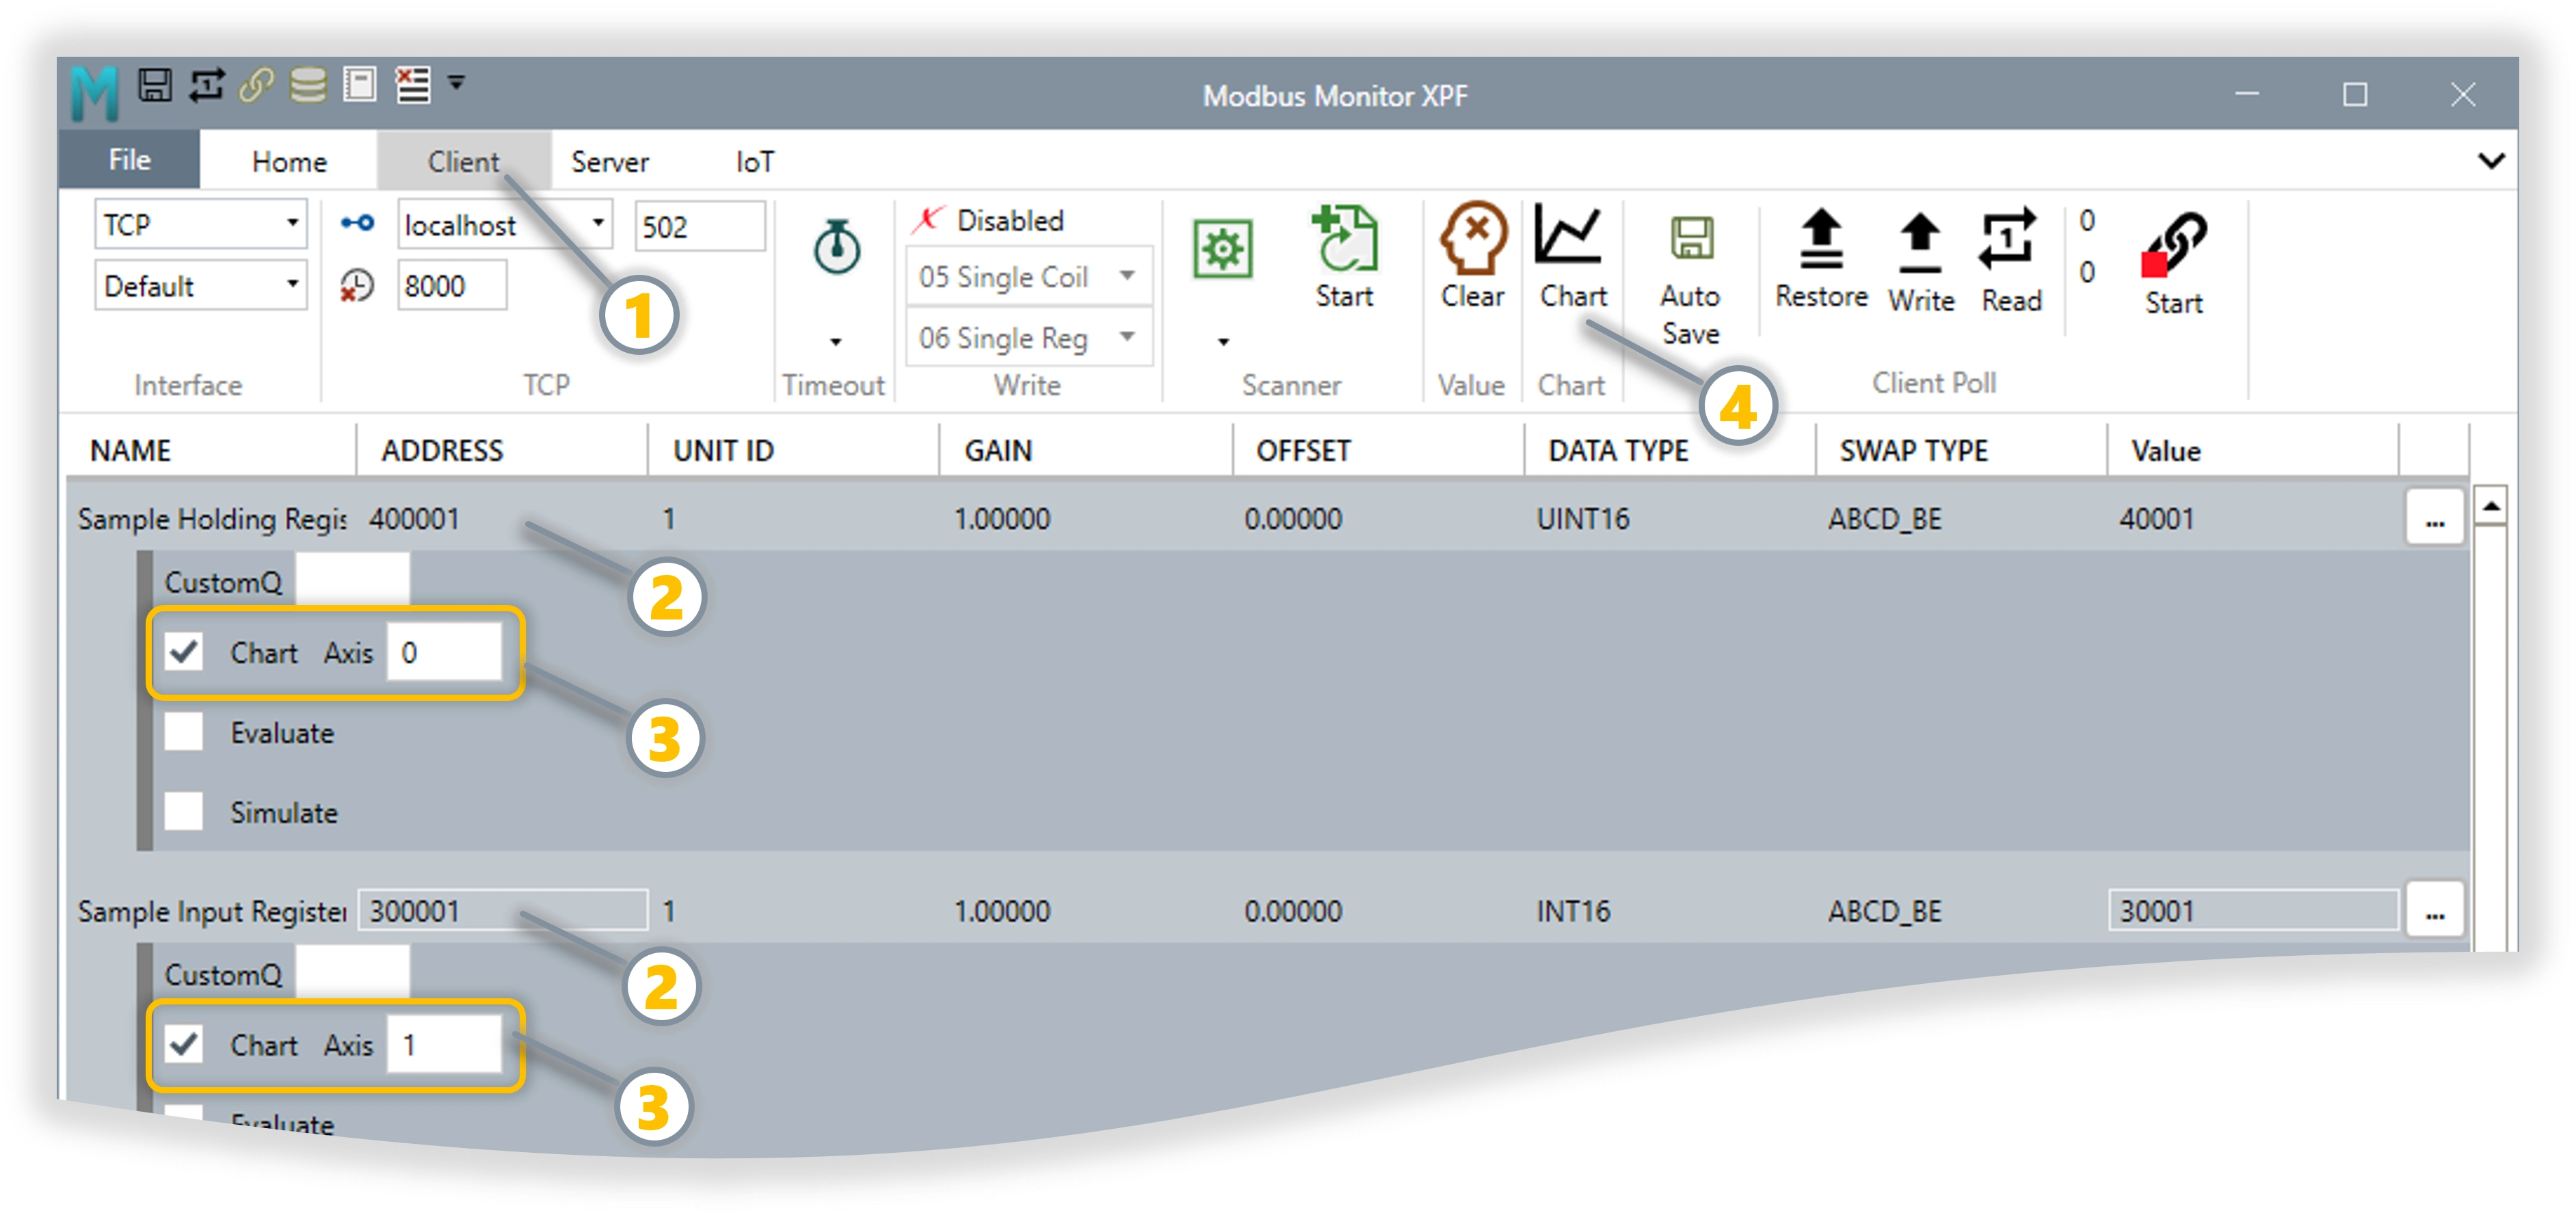Select the UINT16 data type cell
The height and width of the screenshot is (1215, 2576).
pyautogui.click(x=1583, y=519)
